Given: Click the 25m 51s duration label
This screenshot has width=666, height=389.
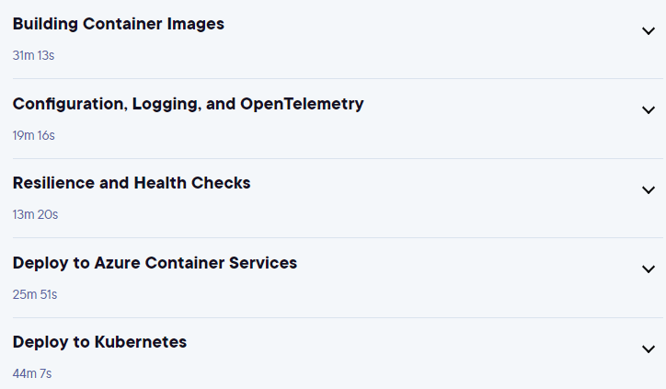Looking at the screenshot, I should click(35, 294).
